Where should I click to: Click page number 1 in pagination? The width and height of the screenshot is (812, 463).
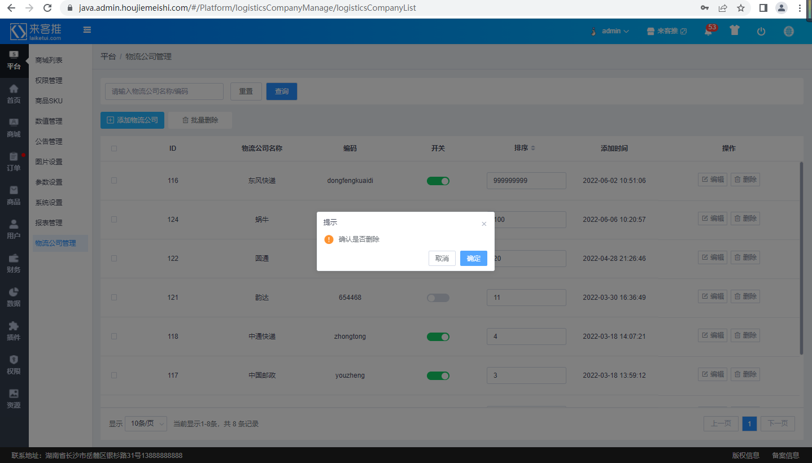pos(749,423)
